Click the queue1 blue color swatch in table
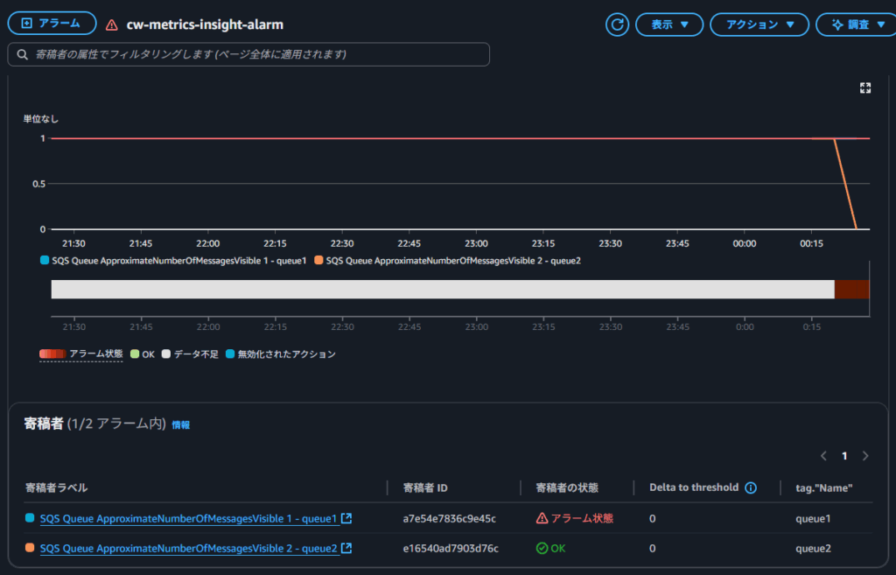The image size is (896, 575). 31,518
